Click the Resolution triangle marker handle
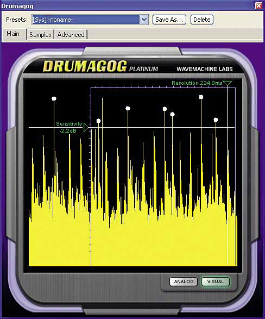This screenshot has width=265, height=319. 227,83
